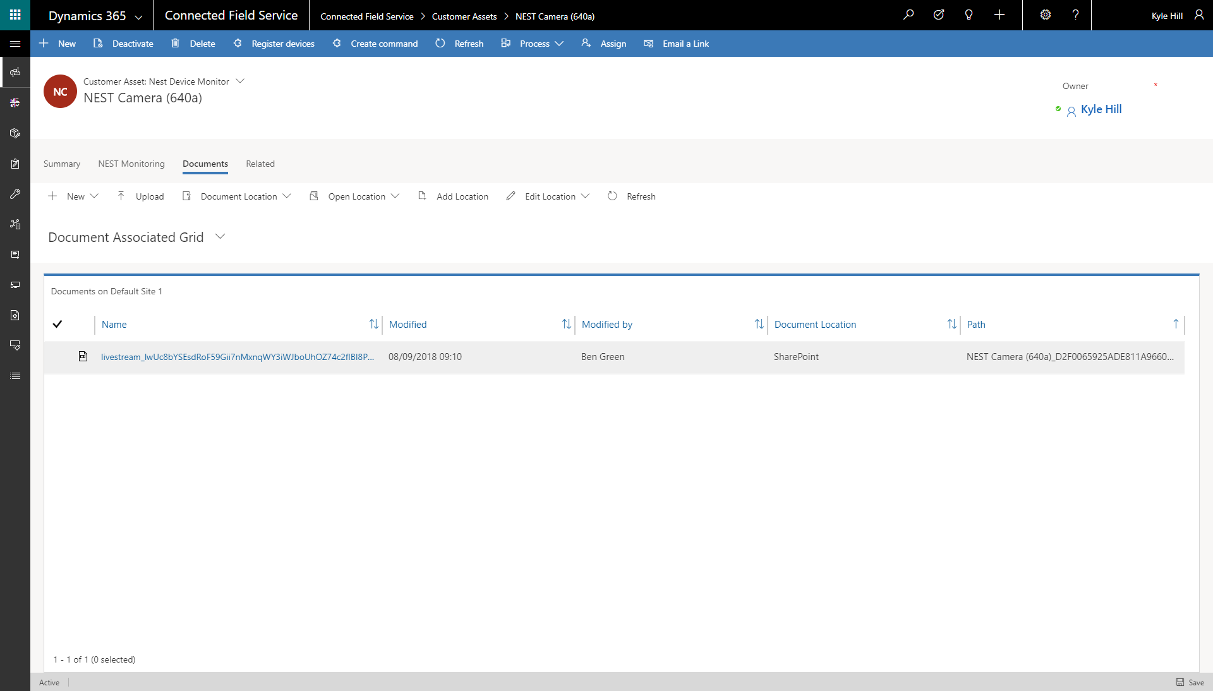This screenshot has width=1213, height=691.
Task: Expand the Dynamics 365 dropdown chevron
Action: [x=138, y=17]
